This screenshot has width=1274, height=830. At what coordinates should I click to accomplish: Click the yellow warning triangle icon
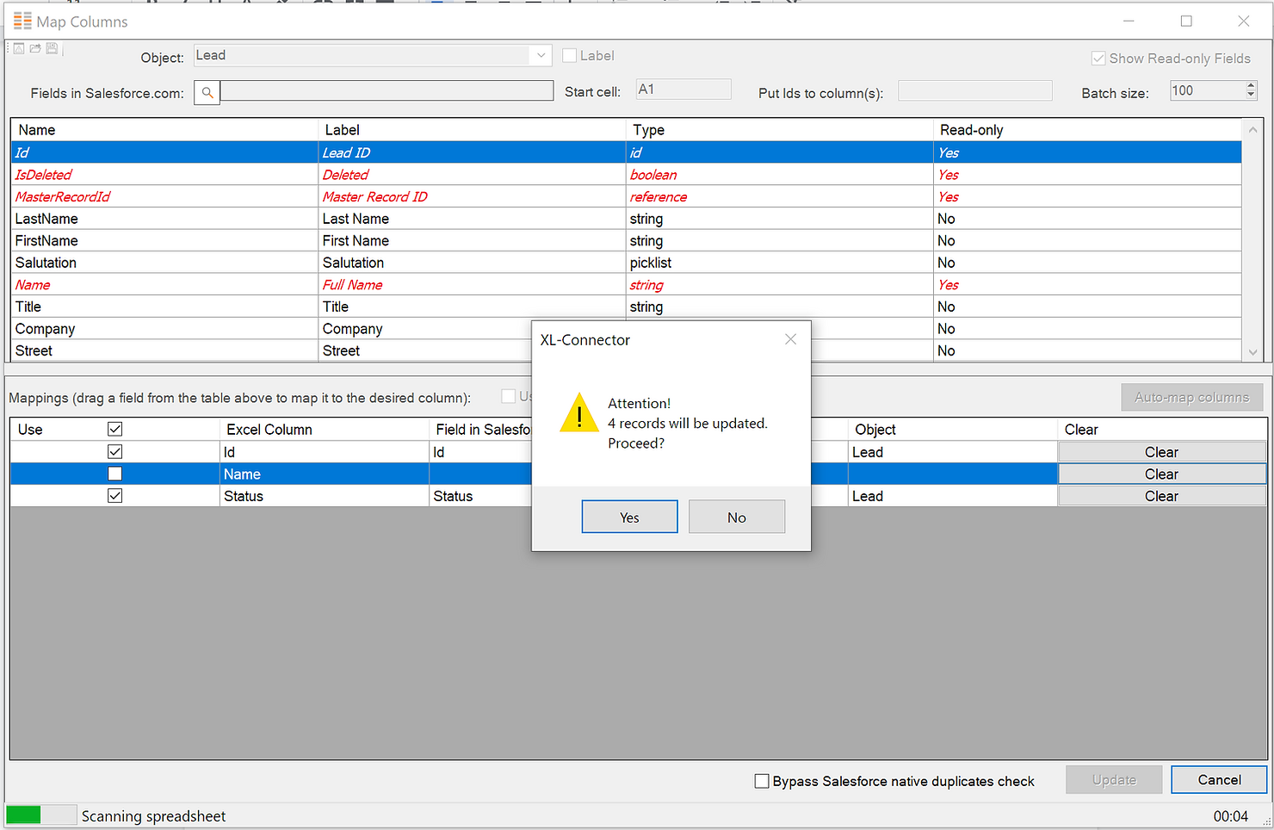[x=579, y=412]
